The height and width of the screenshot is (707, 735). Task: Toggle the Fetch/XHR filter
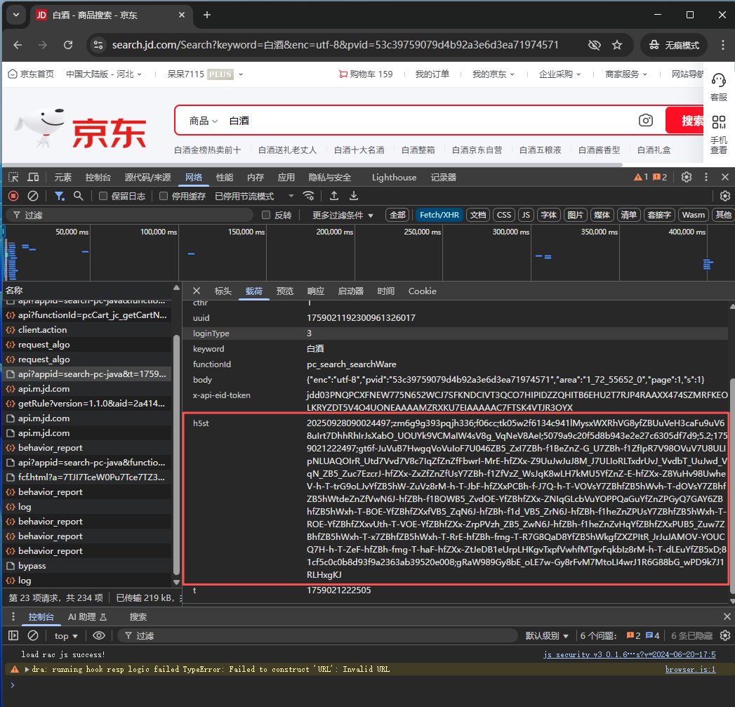(439, 216)
